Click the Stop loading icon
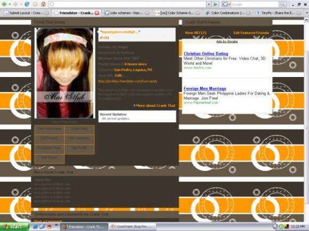Image resolution: width=309 pixels, height=231 pixels. (x=35, y=4)
